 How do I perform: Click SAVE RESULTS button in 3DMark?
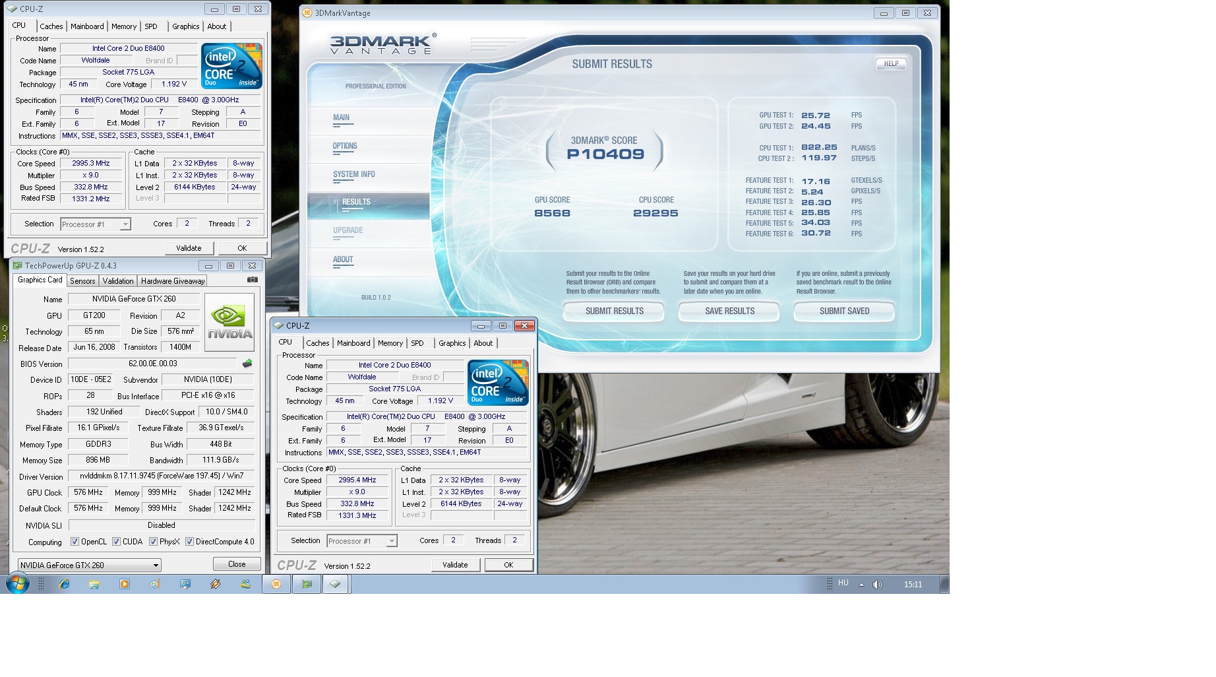[x=729, y=311]
